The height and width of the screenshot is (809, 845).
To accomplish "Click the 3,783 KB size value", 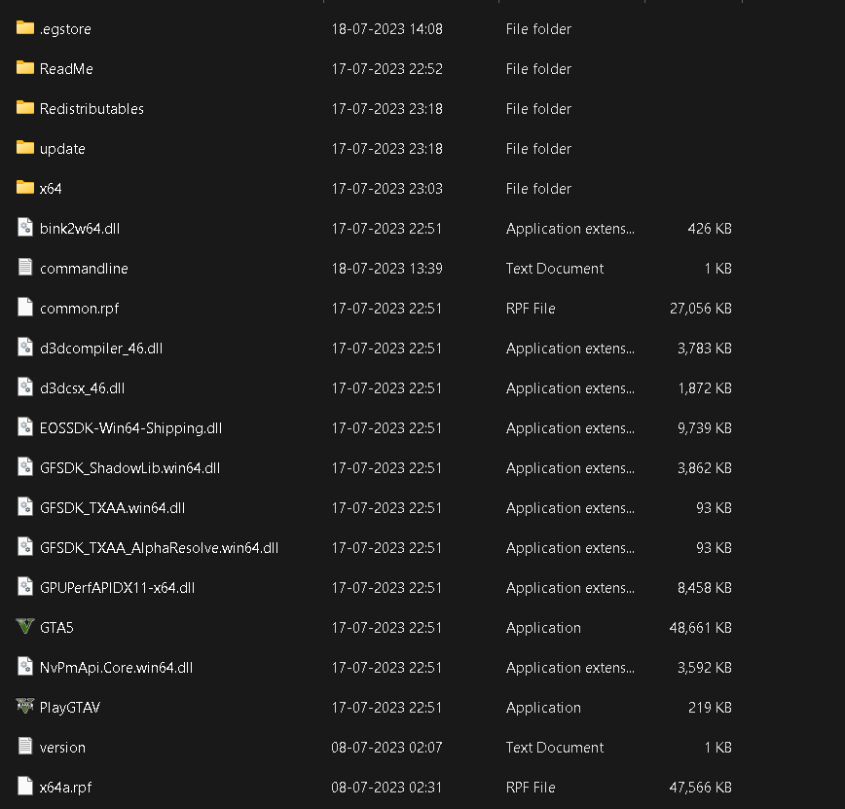I will tap(705, 349).
